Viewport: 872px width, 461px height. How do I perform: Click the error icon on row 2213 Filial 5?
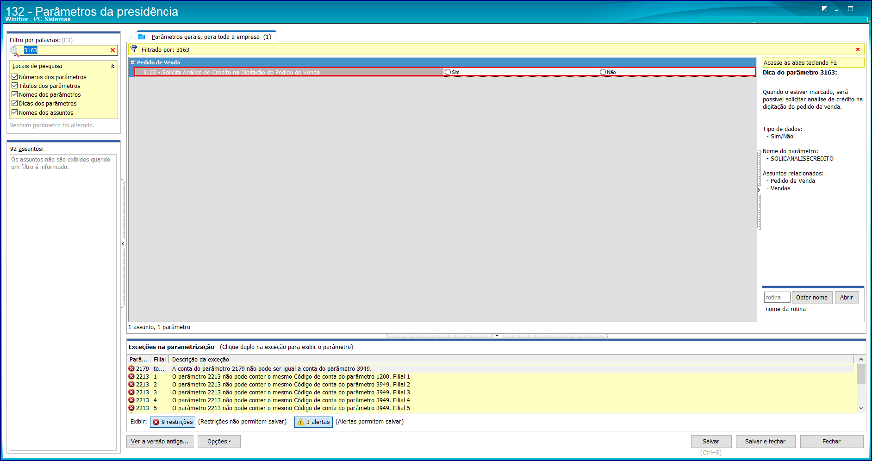pos(131,408)
